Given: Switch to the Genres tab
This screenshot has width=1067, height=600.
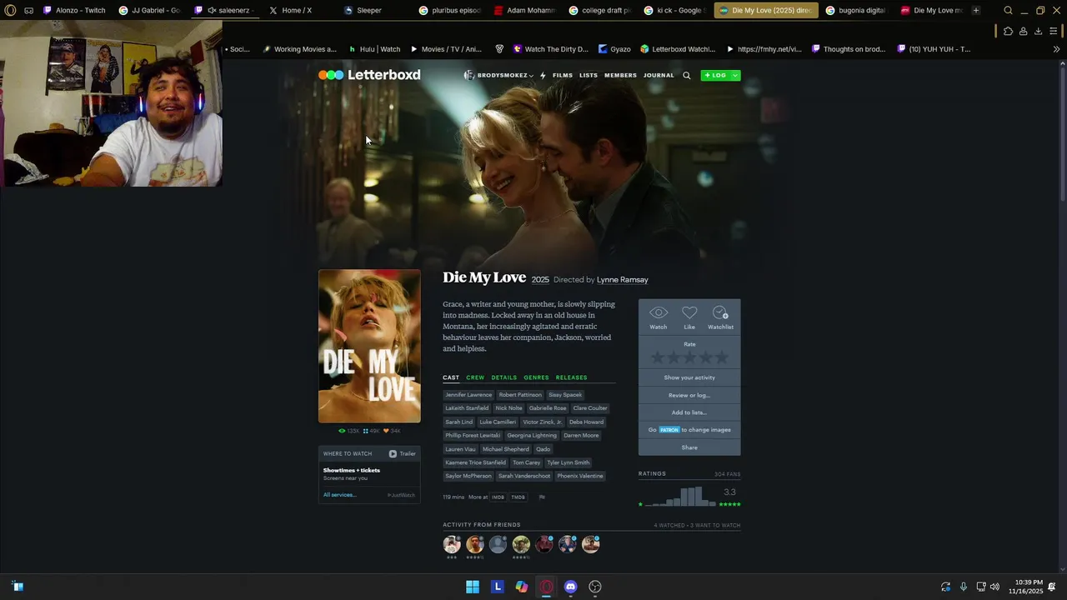Looking at the screenshot, I should click(x=536, y=377).
